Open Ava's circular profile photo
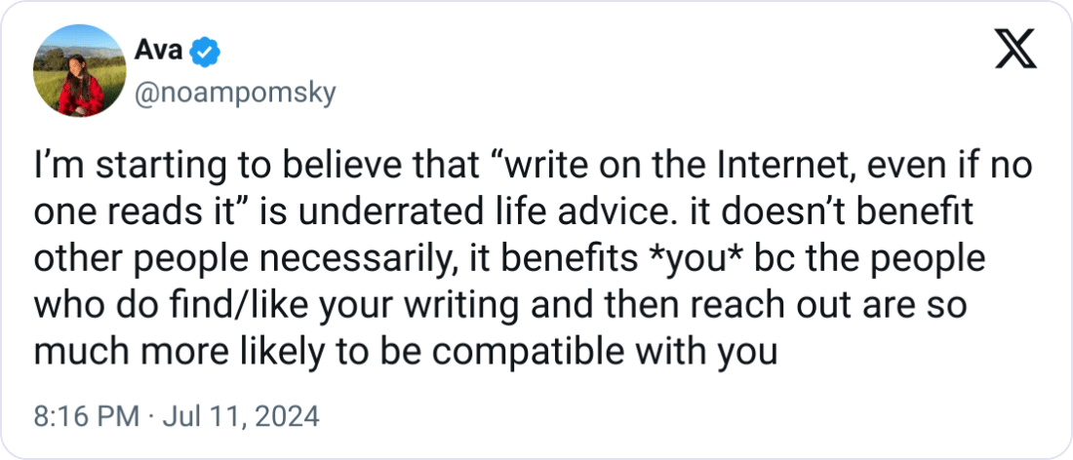The image size is (1073, 460). [79, 70]
